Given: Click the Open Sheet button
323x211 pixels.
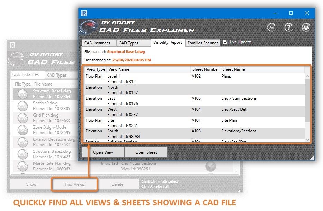Looking at the screenshot, I should (146, 152).
